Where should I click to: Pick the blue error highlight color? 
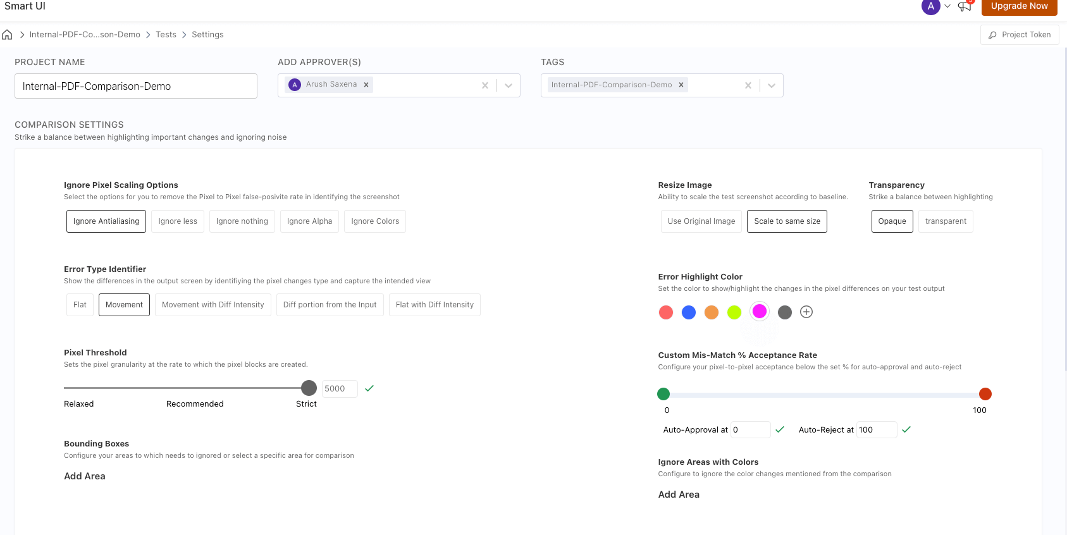pos(689,312)
